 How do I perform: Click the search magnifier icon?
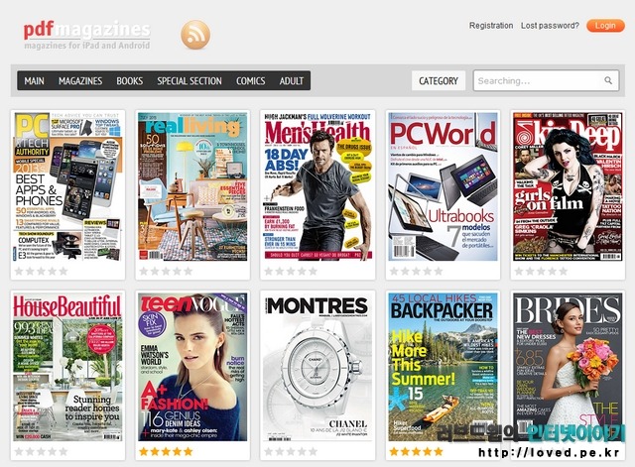[608, 80]
